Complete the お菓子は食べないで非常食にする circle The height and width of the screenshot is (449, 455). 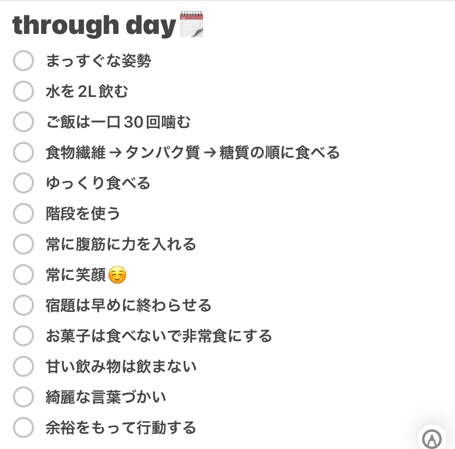coord(23,336)
